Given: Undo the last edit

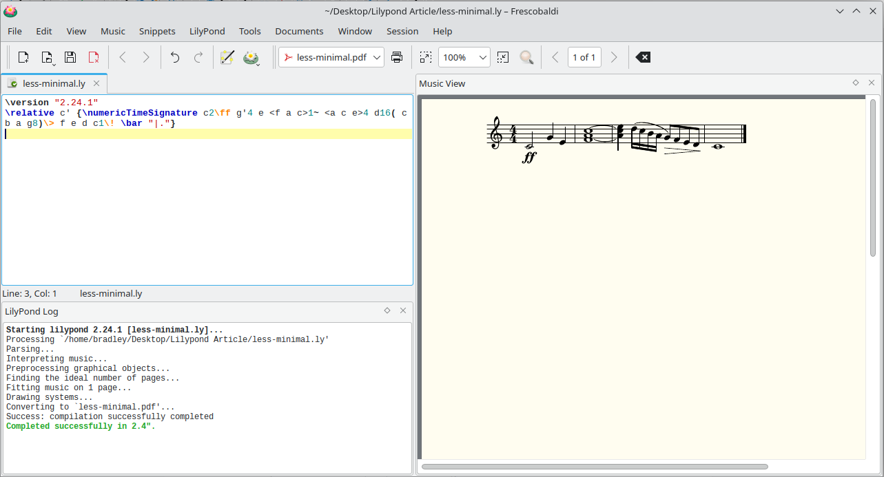Looking at the screenshot, I should click(175, 58).
